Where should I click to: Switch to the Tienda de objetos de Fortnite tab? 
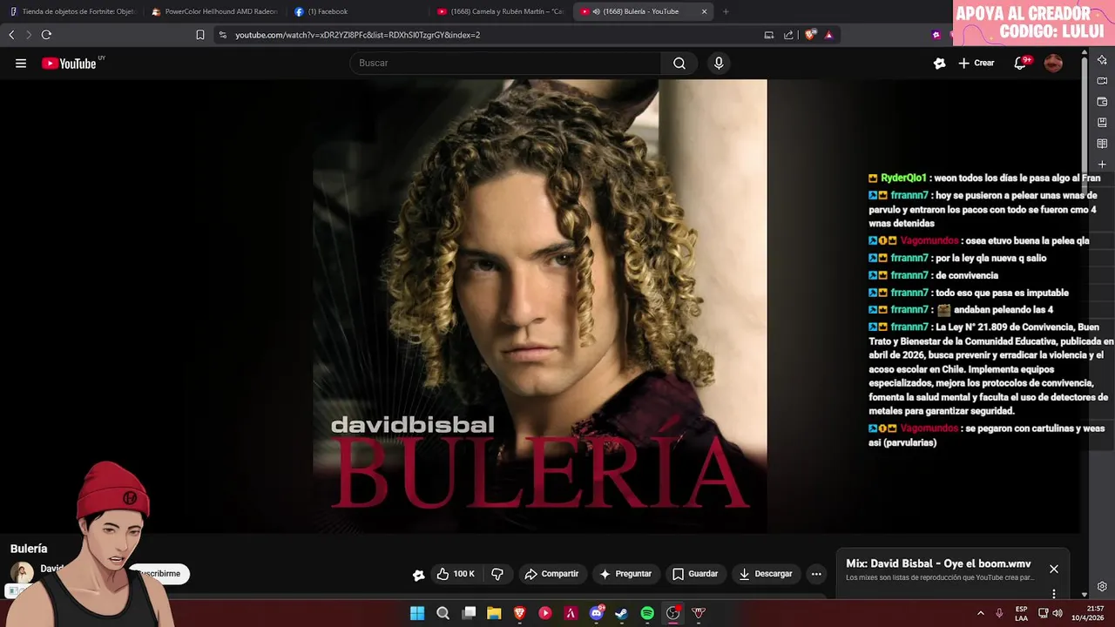tap(74, 11)
